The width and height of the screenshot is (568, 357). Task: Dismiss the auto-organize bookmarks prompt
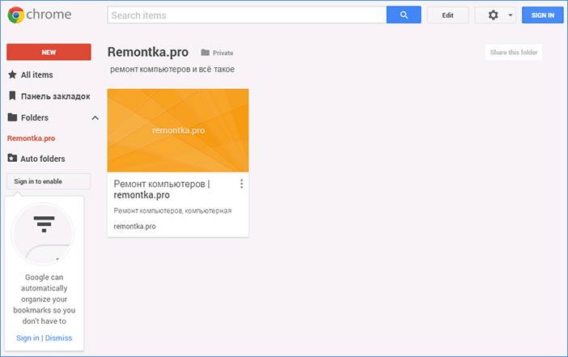[58, 338]
